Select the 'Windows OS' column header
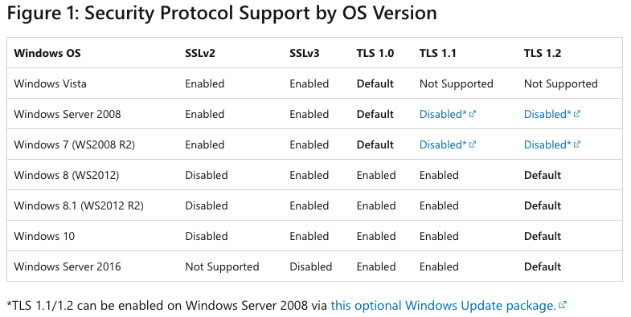The width and height of the screenshot is (631, 317). [x=47, y=53]
